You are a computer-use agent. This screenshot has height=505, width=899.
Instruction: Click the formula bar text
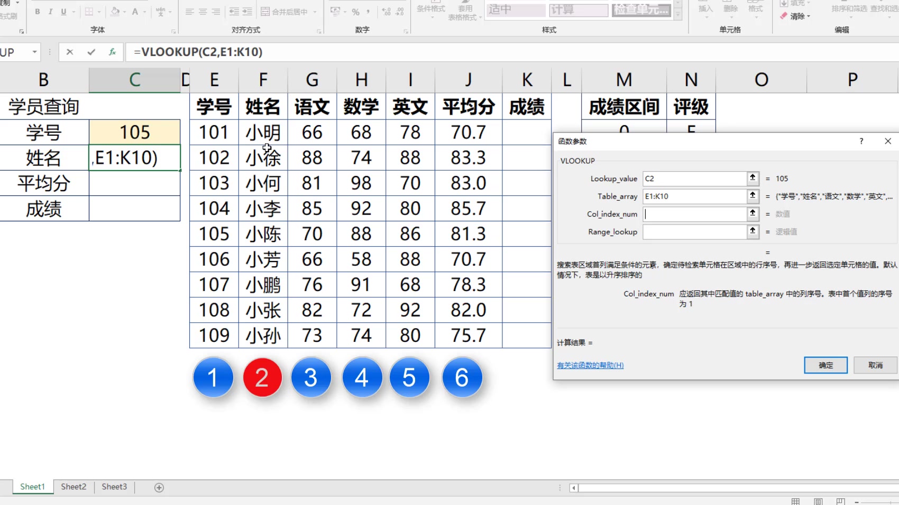(198, 52)
